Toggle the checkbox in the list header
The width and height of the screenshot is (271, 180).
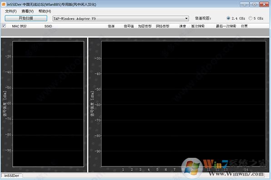tap(4, 26)
